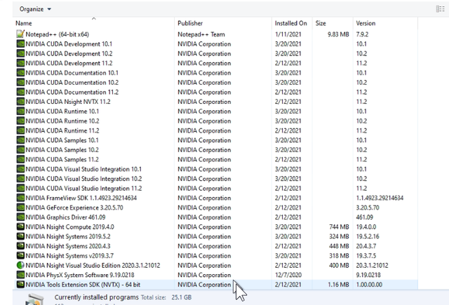
Task: Select NVIDIA PhysX System Software 9.19.0218 text
Action: tap(80, 275)
